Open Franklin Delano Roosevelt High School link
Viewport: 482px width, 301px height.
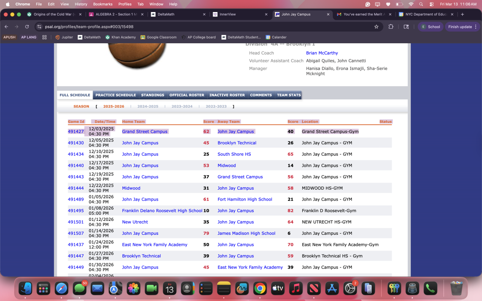(x=162, y=211)
